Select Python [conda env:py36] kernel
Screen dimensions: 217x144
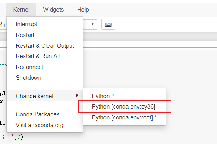click(124, 107)
